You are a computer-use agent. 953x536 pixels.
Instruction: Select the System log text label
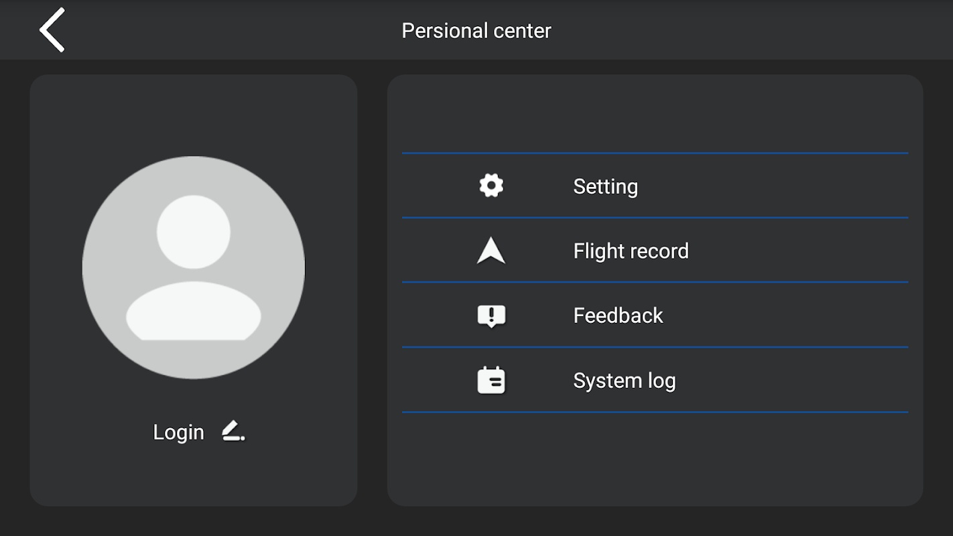pos(624,381)
